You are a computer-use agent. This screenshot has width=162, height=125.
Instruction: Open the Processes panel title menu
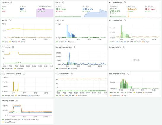pos(6,47)
